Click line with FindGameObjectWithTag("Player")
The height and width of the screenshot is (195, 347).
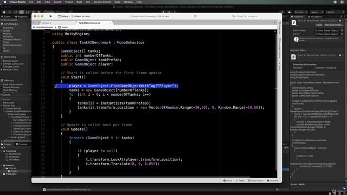(x=123, y=86)
